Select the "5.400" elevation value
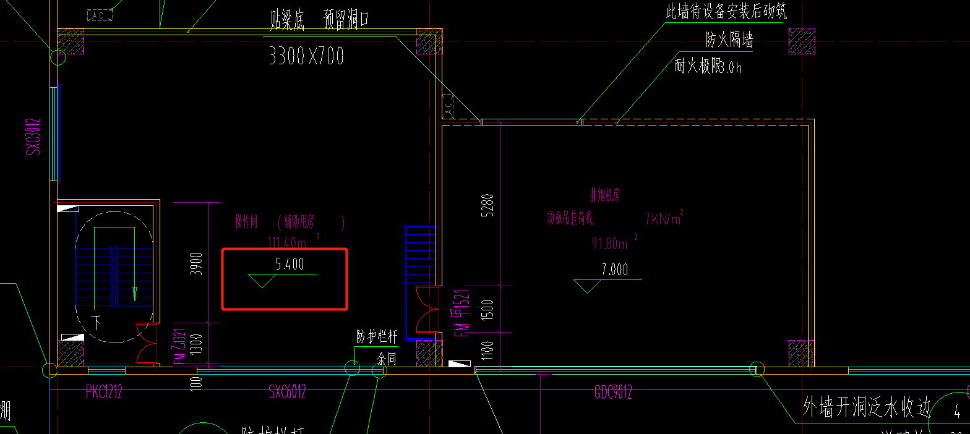Screen dimensions: 970x434 [290, 264]
